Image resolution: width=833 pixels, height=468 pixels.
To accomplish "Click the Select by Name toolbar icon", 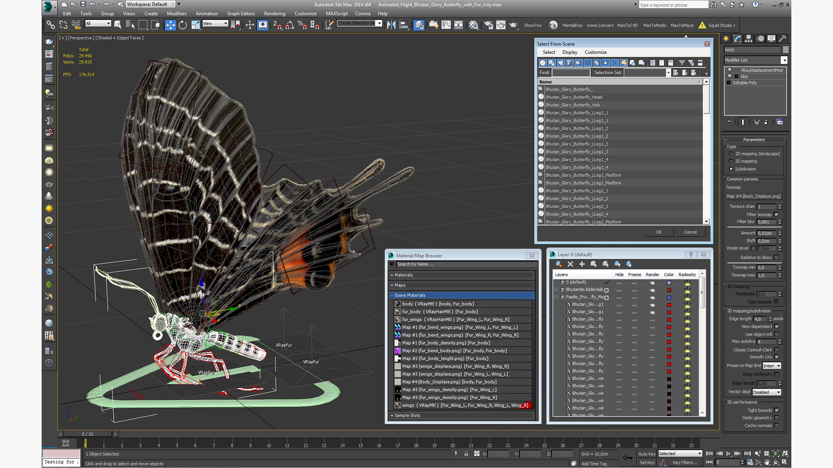I will click(130, 25).
